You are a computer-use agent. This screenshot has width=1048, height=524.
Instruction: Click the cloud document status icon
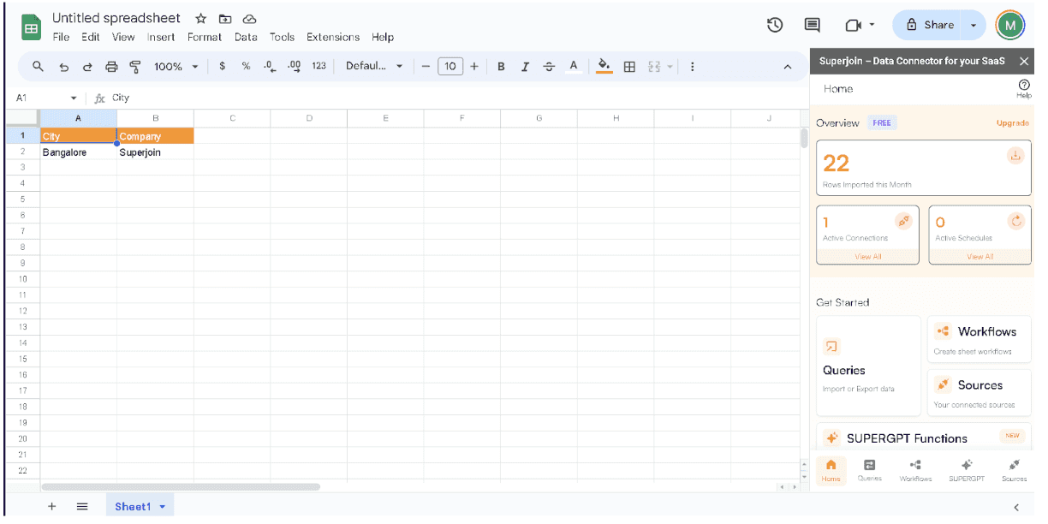pyautogui.click(x=249, y=19)
